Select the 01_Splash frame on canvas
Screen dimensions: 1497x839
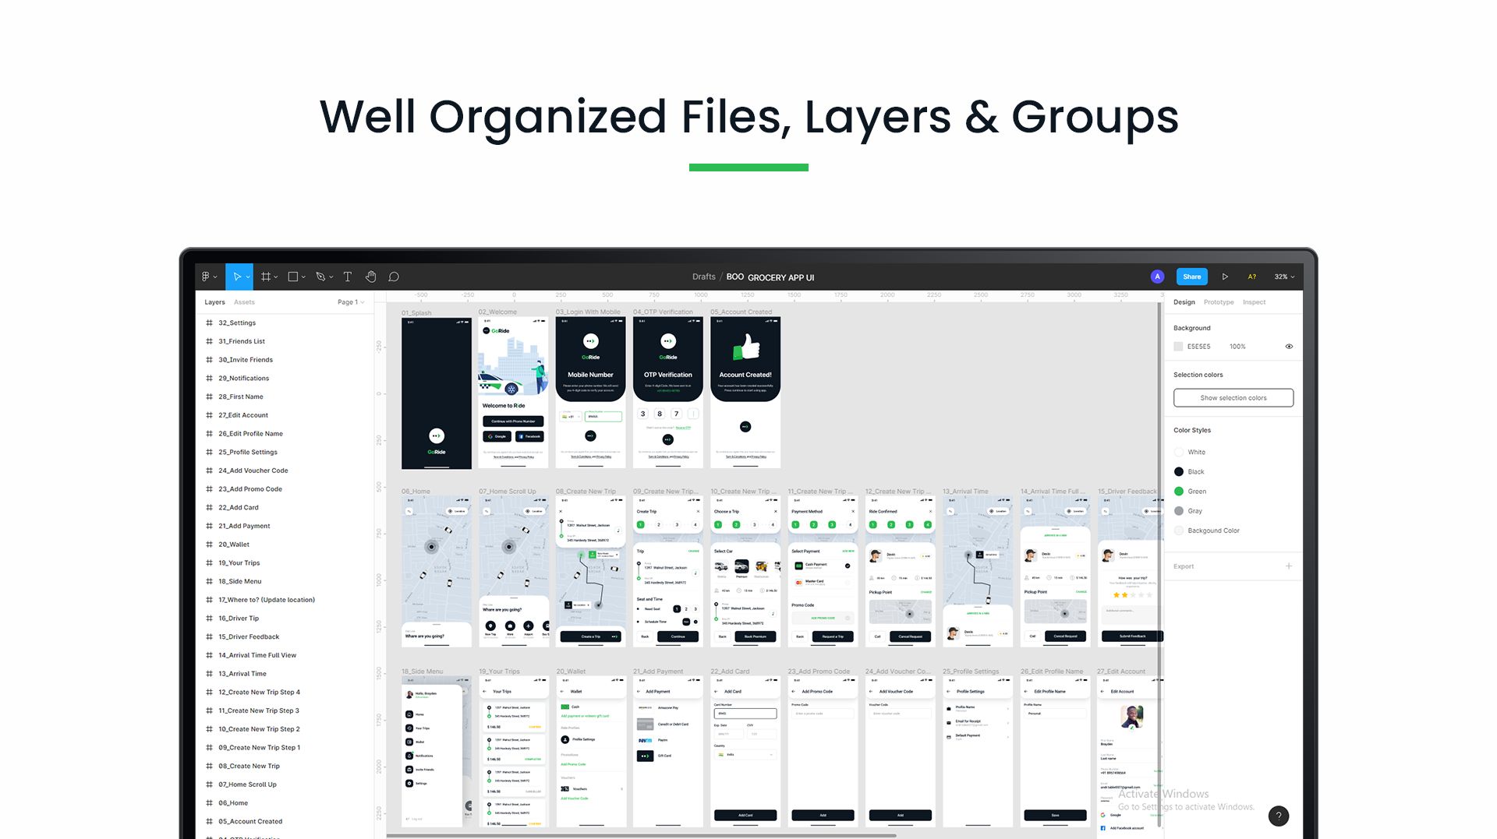[437, 393]
